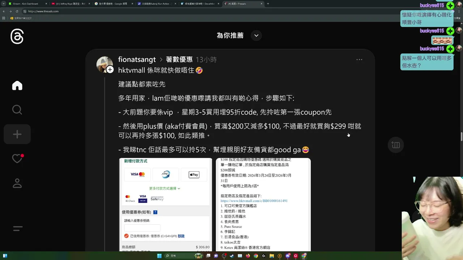Expand the 為你推薦 feed dropdown chevron
Viewport: 463px width, 260px height.
coord(256,35)
